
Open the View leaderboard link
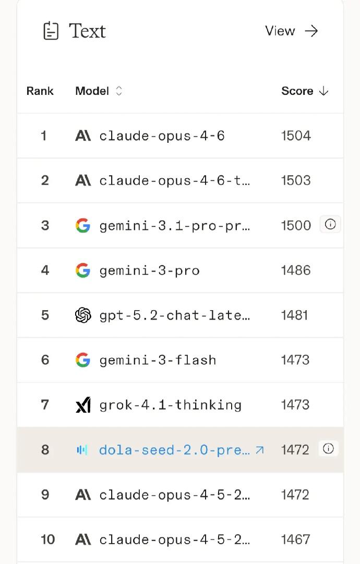click(291, 31)
